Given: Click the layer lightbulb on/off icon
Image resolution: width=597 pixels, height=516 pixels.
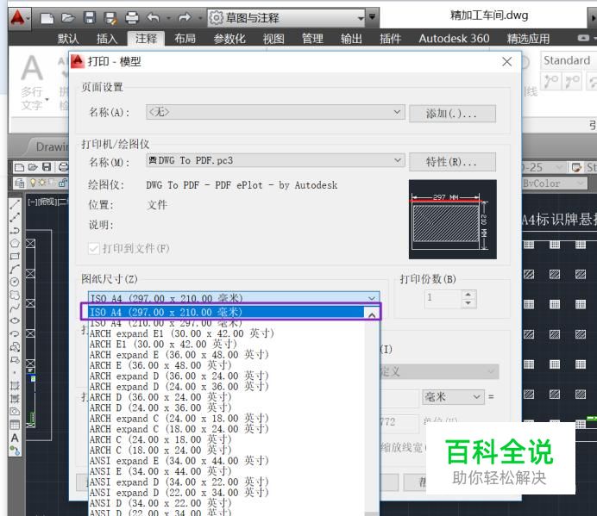Looking at the screenshot, I should [x=33, y=183].
